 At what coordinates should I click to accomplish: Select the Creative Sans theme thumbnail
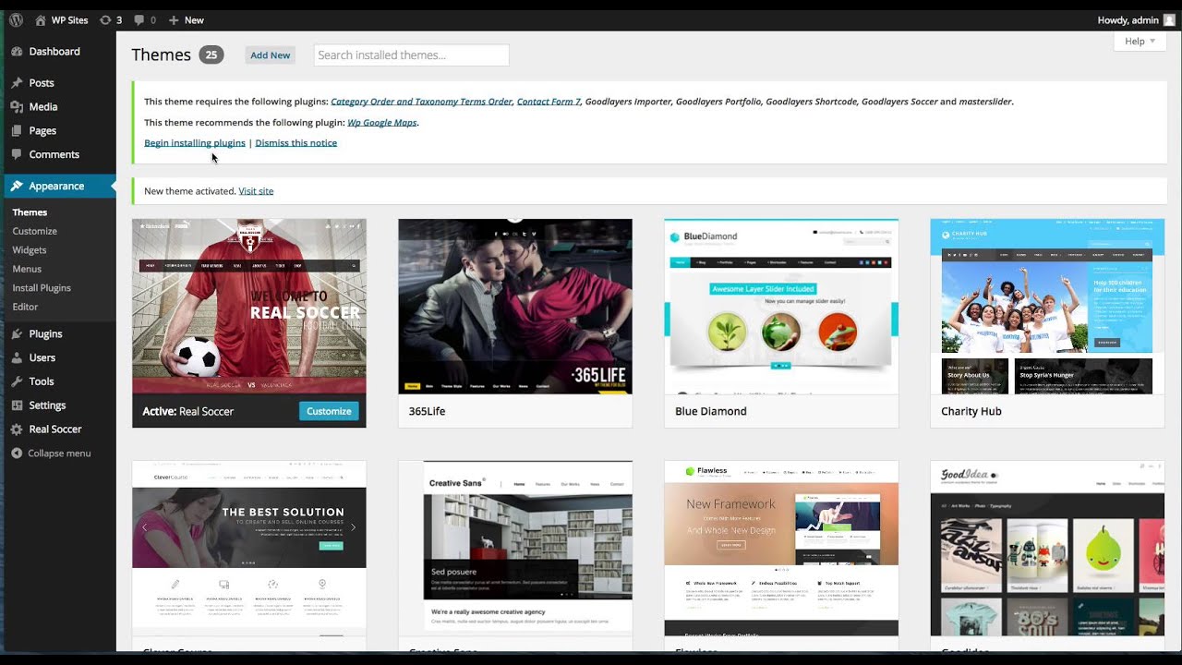click(515, 549)
